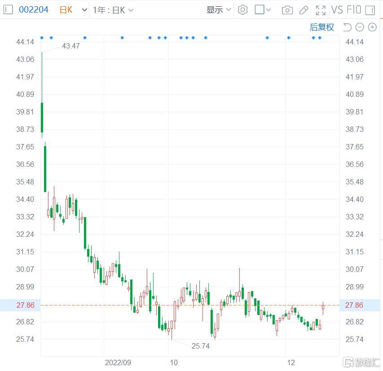Click the stock code 002204
The width and height of the screenshot is (383, 371).
[x=34, y=10]
